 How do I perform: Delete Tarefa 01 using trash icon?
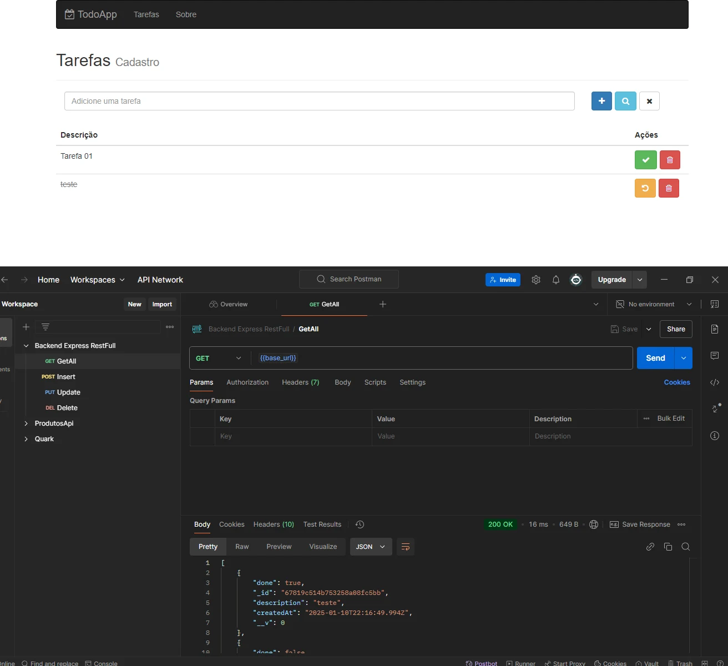tap(670, 160)
